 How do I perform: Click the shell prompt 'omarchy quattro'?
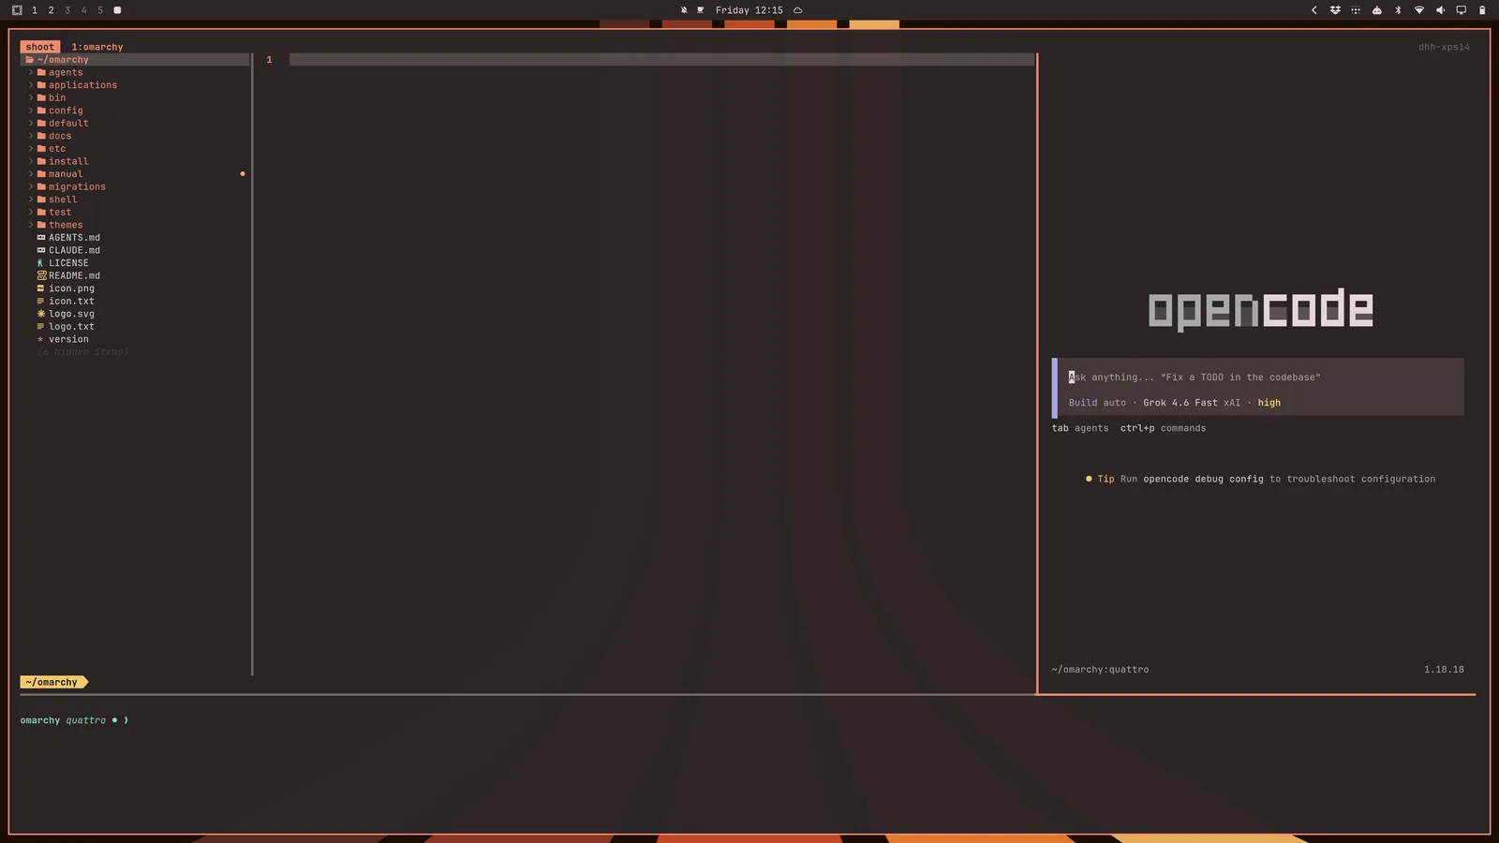pyautogui.click(x=63, y=720)
